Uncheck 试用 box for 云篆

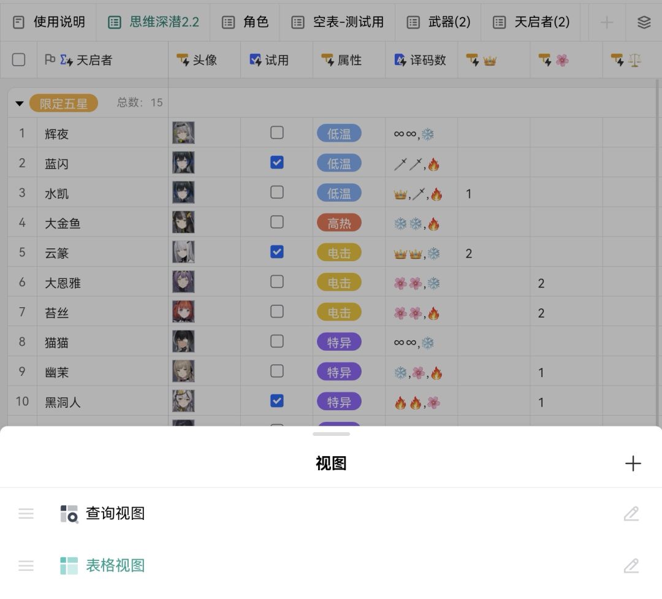pyautogui.click(x=277, y=252)
